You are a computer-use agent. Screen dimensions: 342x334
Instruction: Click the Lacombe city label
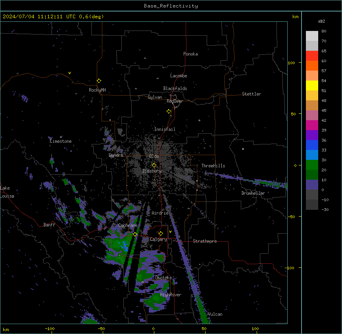pos(179,76)
